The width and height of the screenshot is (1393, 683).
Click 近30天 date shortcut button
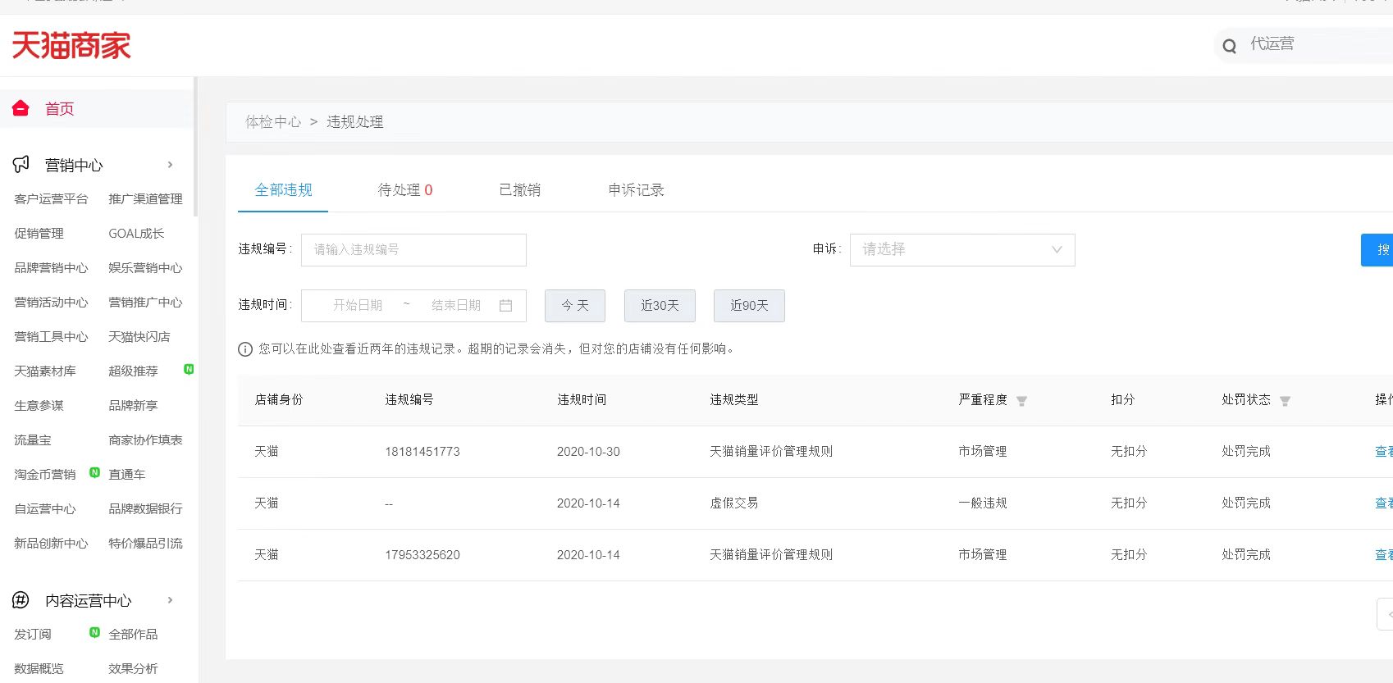pos(660,306)
